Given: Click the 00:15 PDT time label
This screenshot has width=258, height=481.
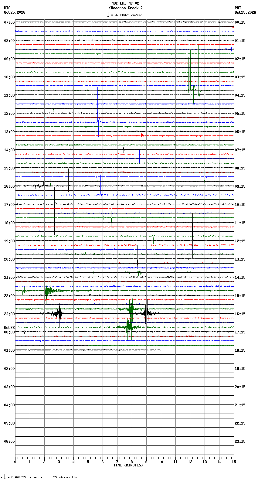Looking at the screenshot, I should pyautogui.click(x=240, y=22).
